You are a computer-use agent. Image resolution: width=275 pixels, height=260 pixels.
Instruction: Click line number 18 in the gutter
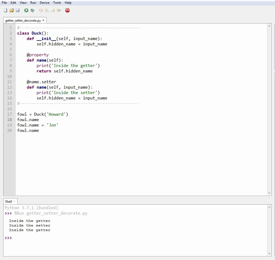tap(9, 120)
